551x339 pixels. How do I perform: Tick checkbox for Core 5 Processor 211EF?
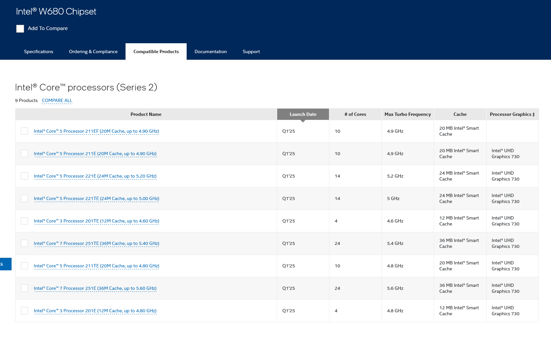pyautogui.click(x=24, y=131)
